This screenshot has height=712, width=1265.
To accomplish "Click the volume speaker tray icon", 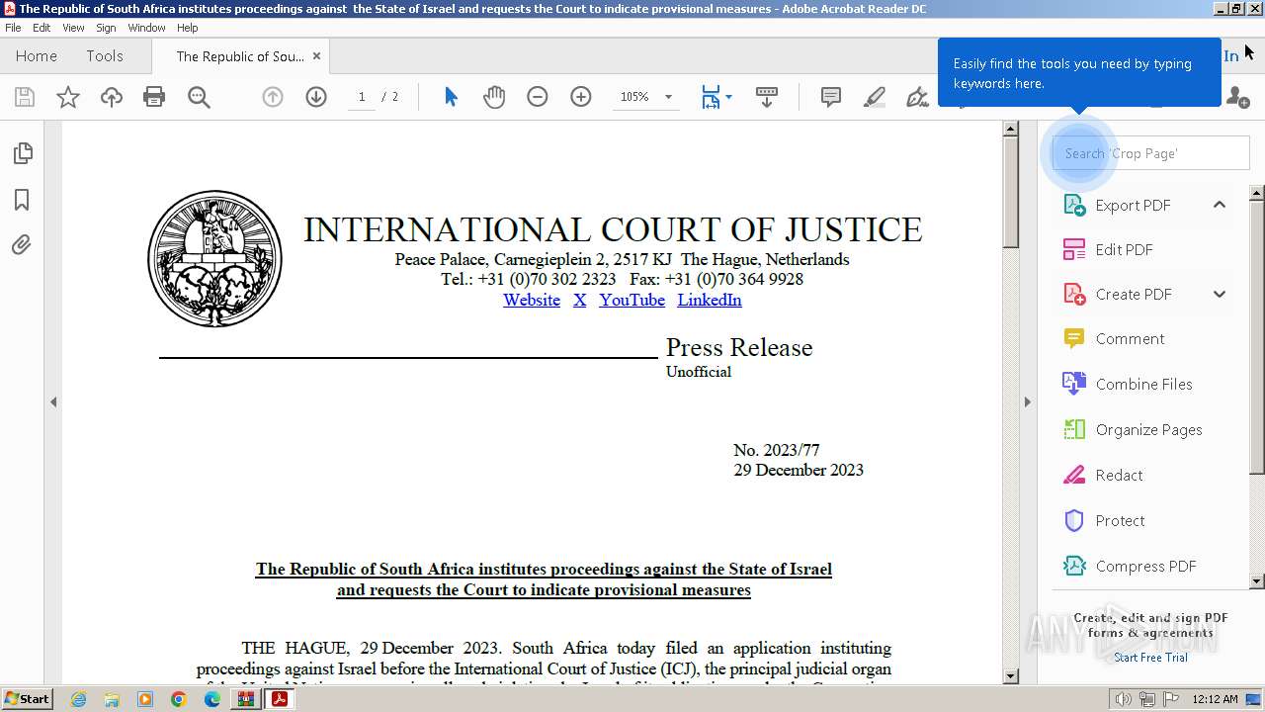I will coord(1123,699).
